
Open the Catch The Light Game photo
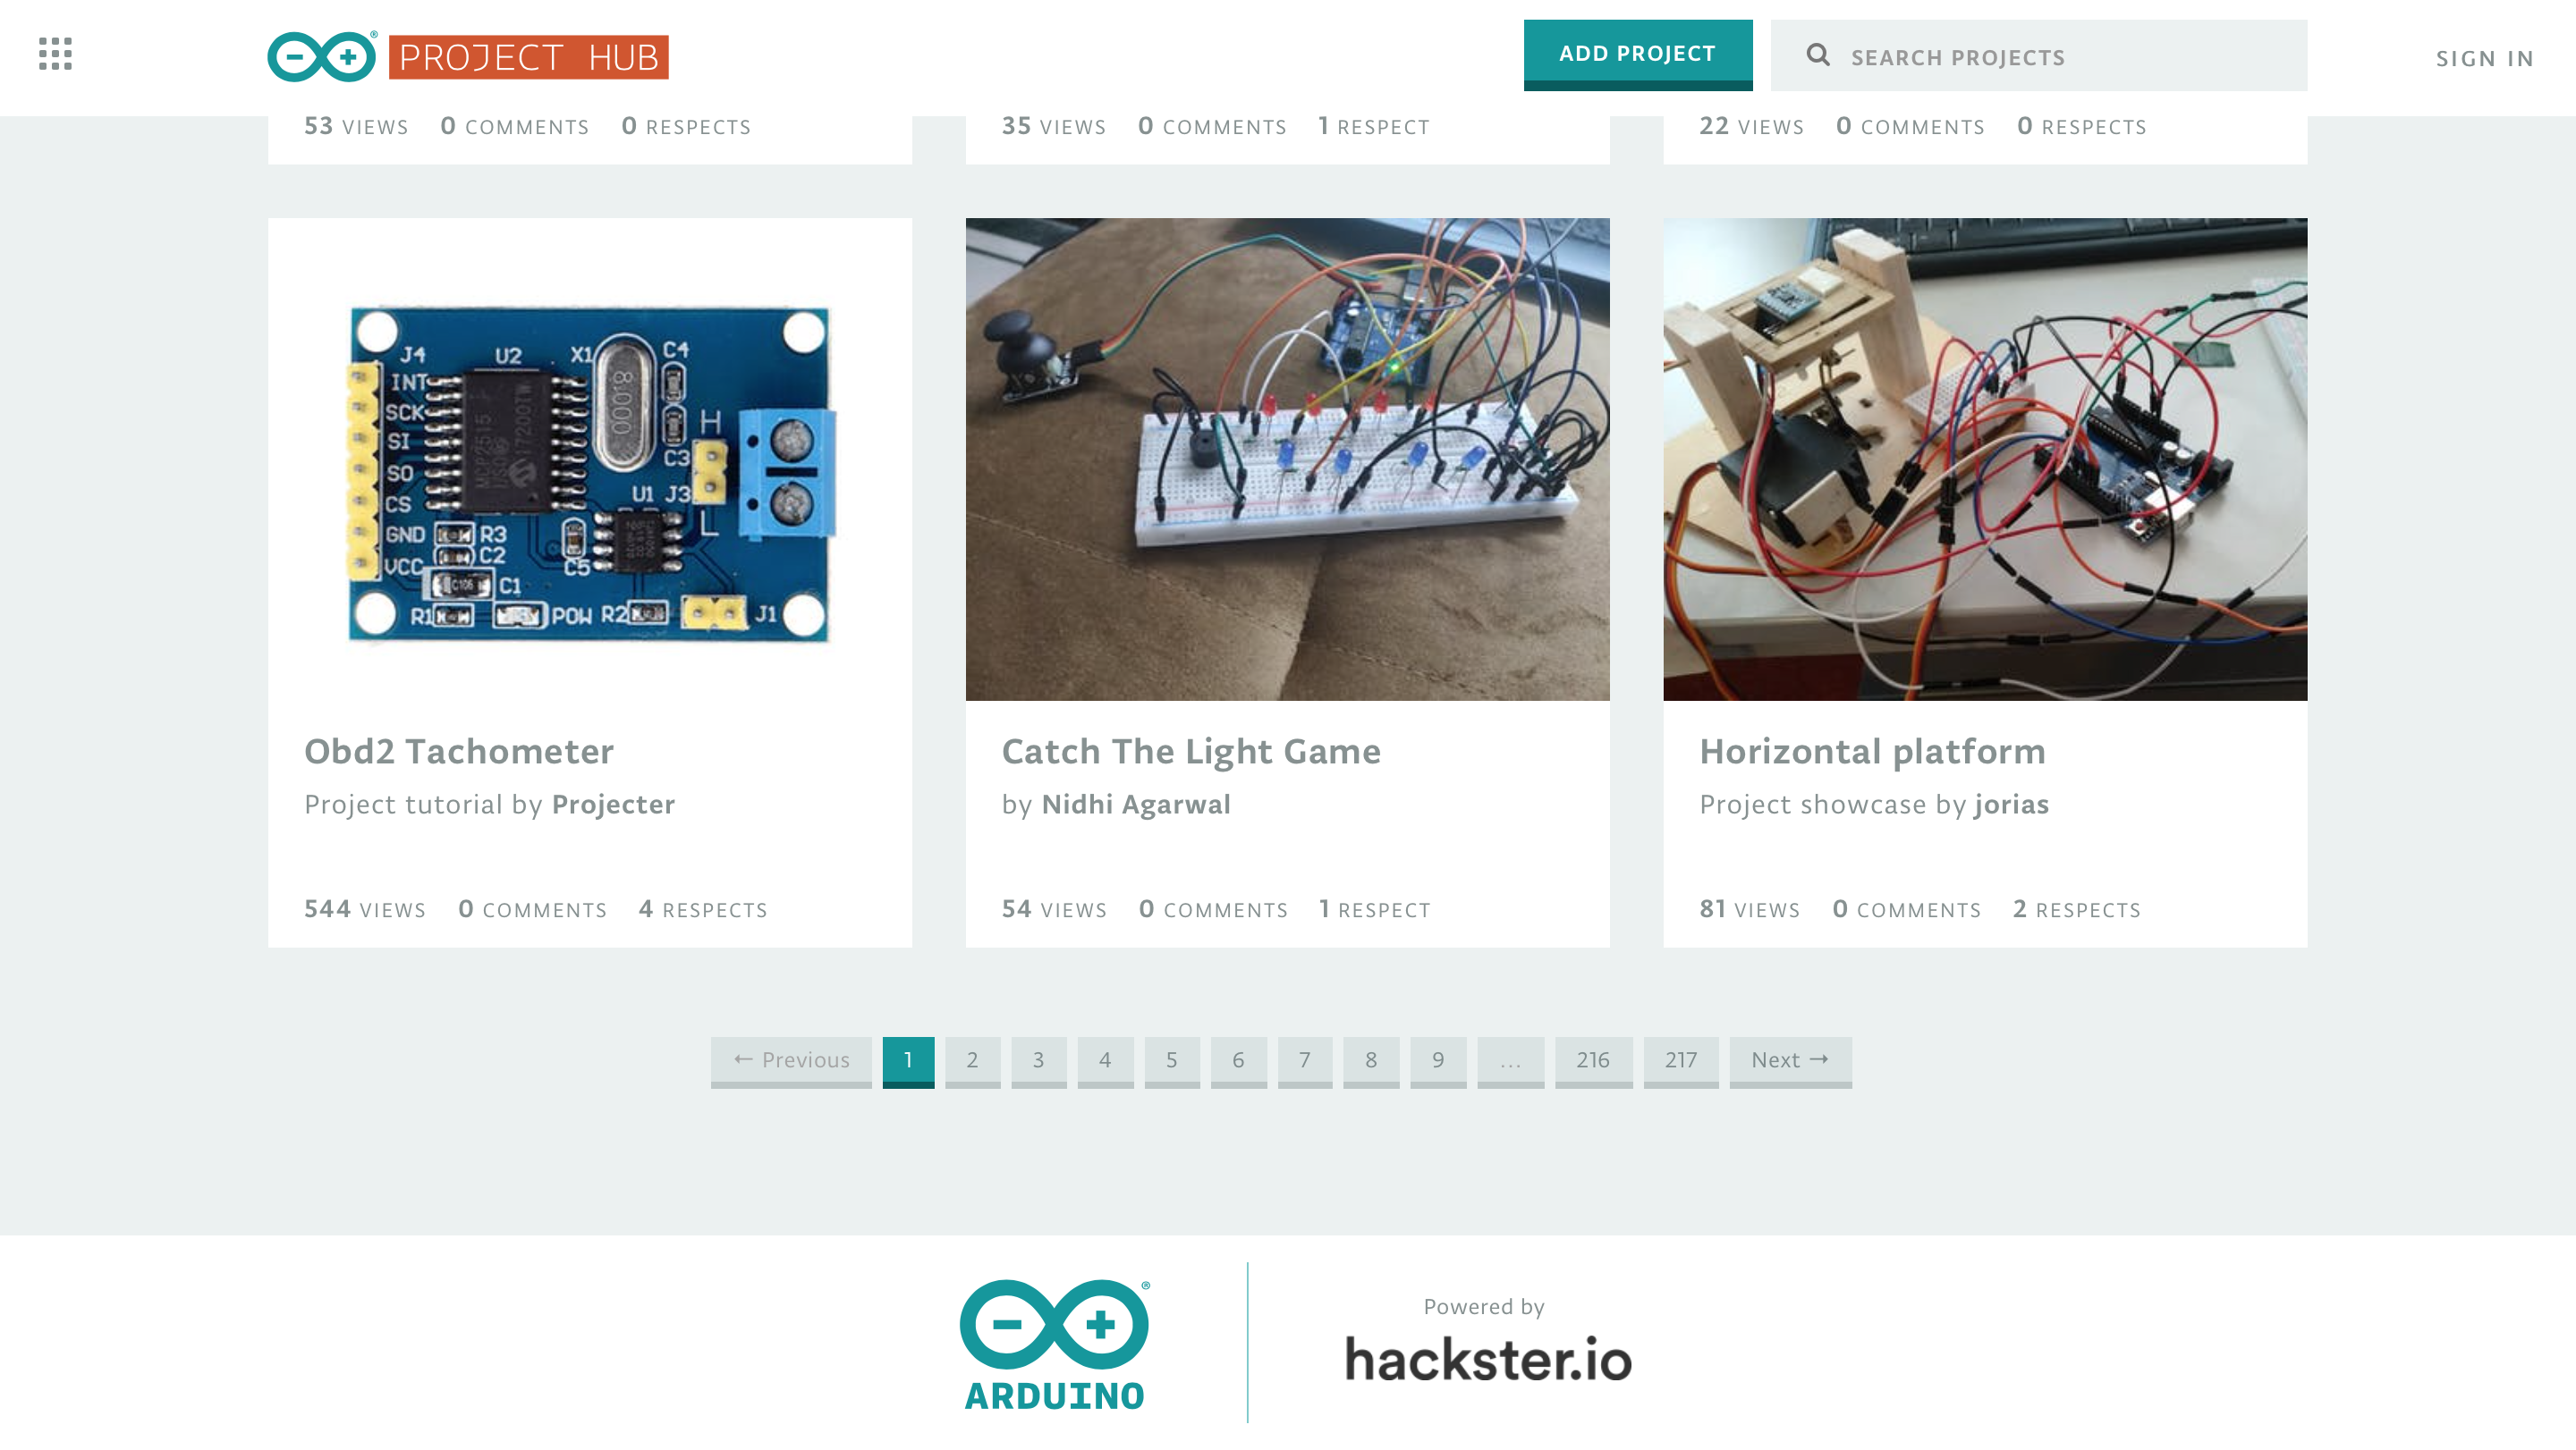pyautogui.click(x=1287, y=459)
